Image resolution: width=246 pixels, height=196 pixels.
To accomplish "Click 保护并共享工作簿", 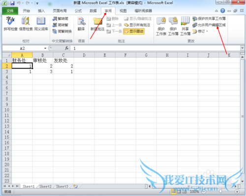I will [x=209, y=19].
